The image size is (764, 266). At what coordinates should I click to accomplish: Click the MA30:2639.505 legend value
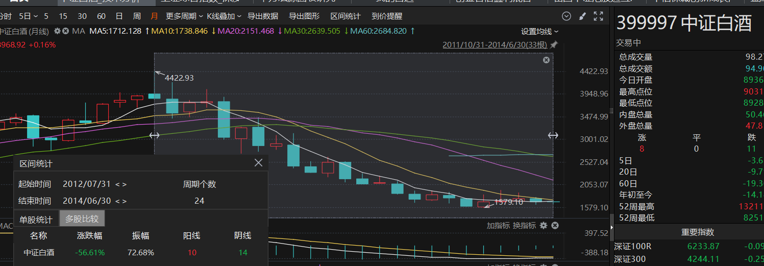[312, 31]
